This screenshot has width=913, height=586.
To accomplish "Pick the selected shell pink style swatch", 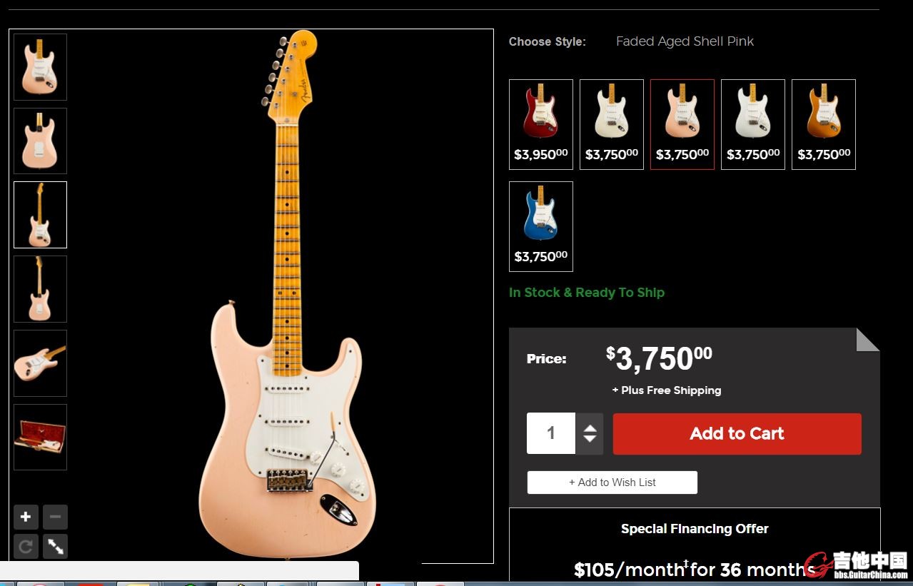I will point(682,124).
